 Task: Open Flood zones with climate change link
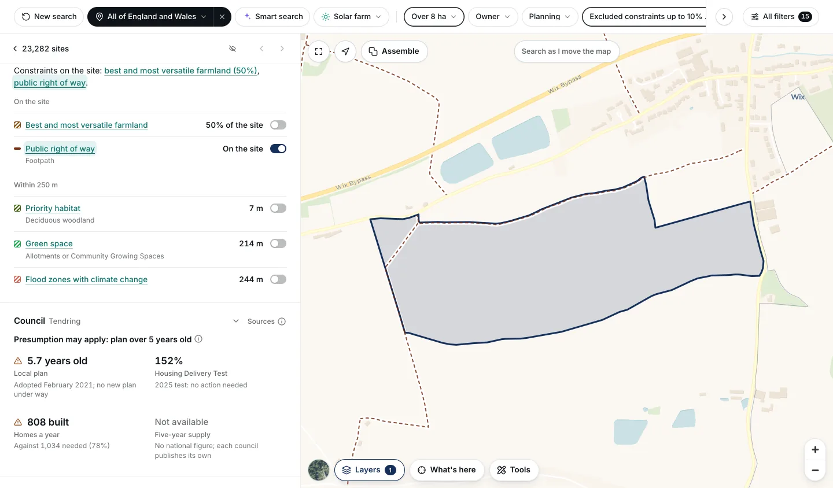[x=87, y=279]
